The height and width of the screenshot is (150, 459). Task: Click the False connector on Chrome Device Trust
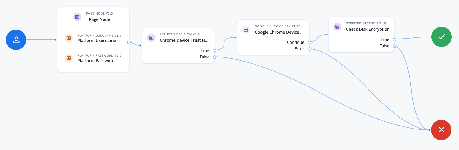pyautogui.click(x=215, y=57)
